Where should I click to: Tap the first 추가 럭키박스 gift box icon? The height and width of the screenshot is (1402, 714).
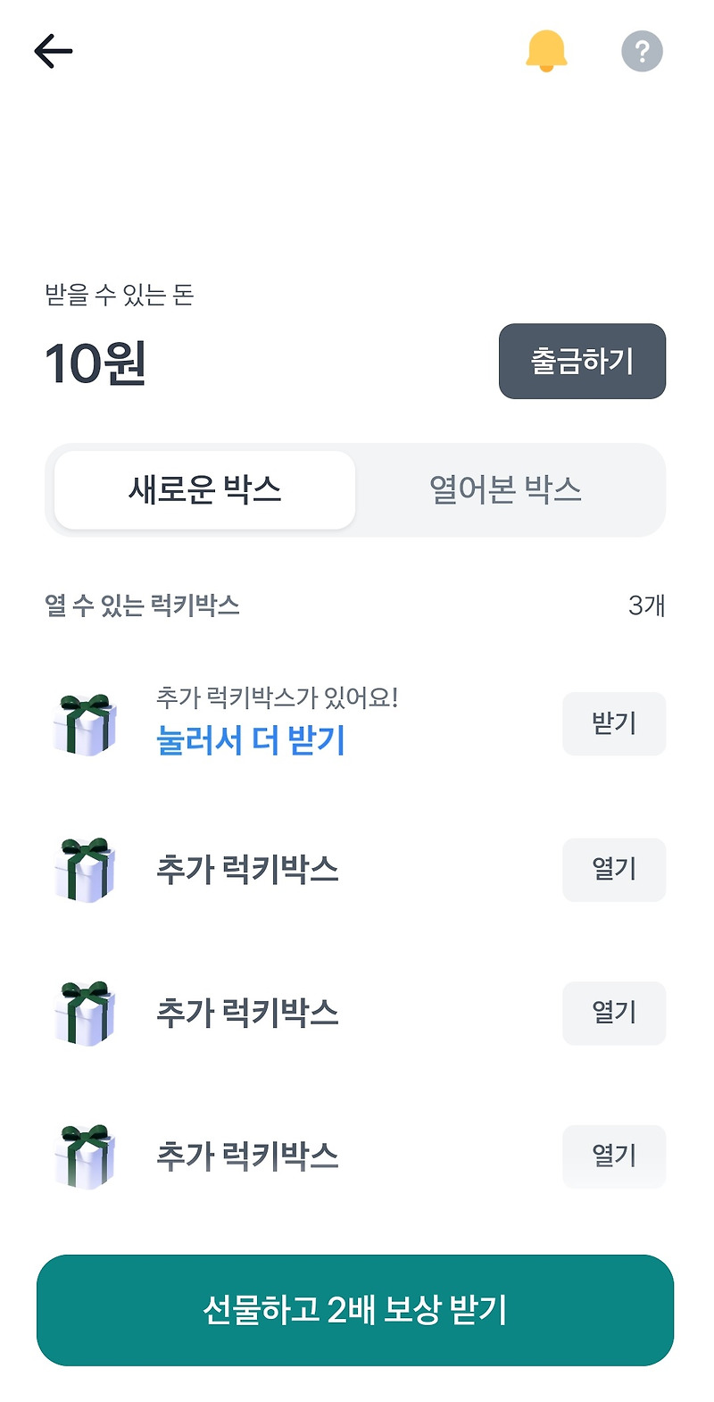[85, 870]
